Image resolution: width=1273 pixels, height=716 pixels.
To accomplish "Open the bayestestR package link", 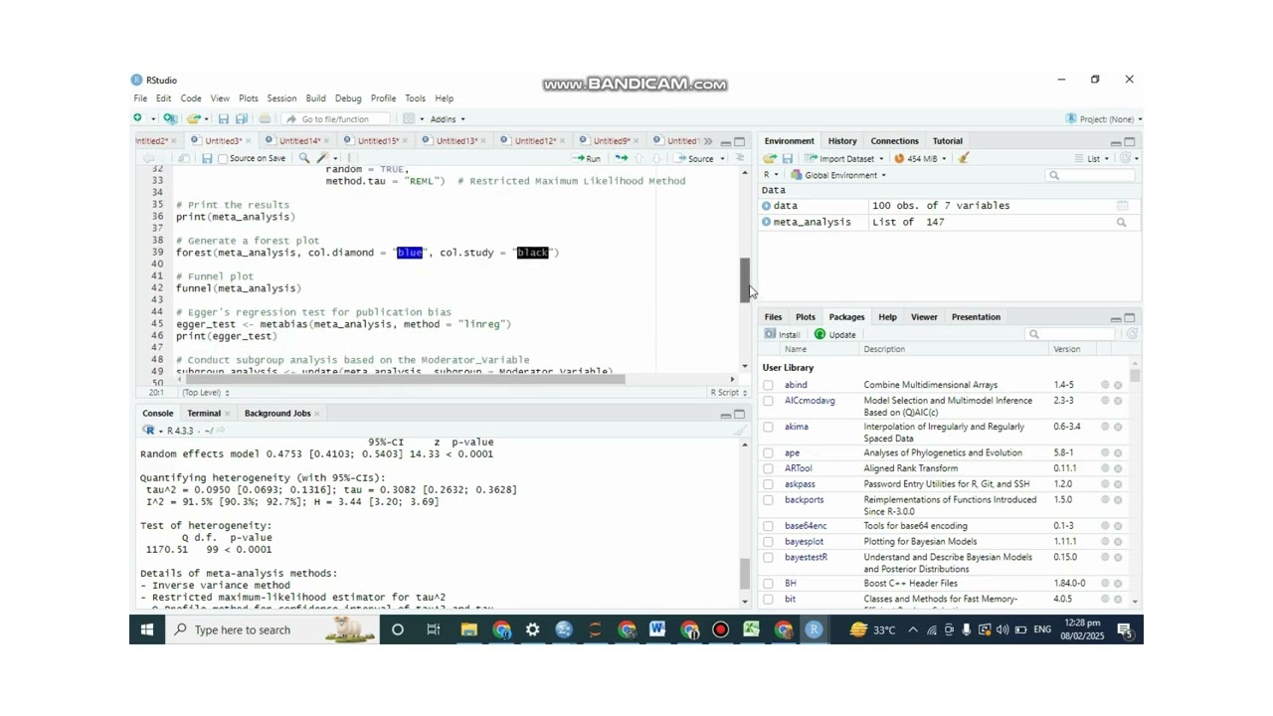I will point(806,558).
